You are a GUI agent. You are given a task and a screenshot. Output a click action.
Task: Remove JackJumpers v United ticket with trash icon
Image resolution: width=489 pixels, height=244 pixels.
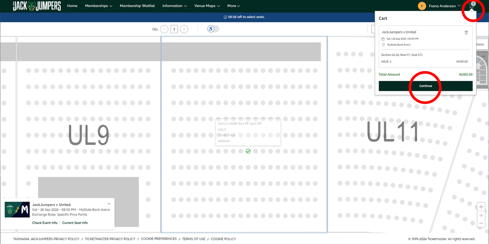[x=466, y=33]
